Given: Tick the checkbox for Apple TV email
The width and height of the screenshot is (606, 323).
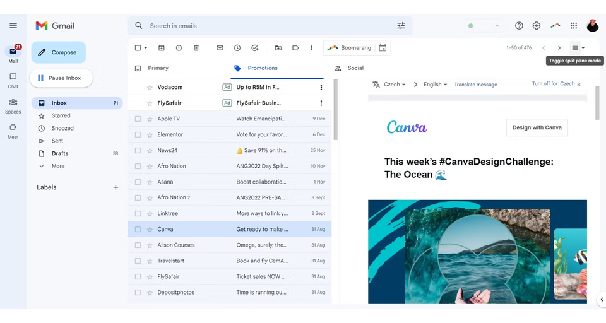Looking at the screenshot, I should pos(138,119).
